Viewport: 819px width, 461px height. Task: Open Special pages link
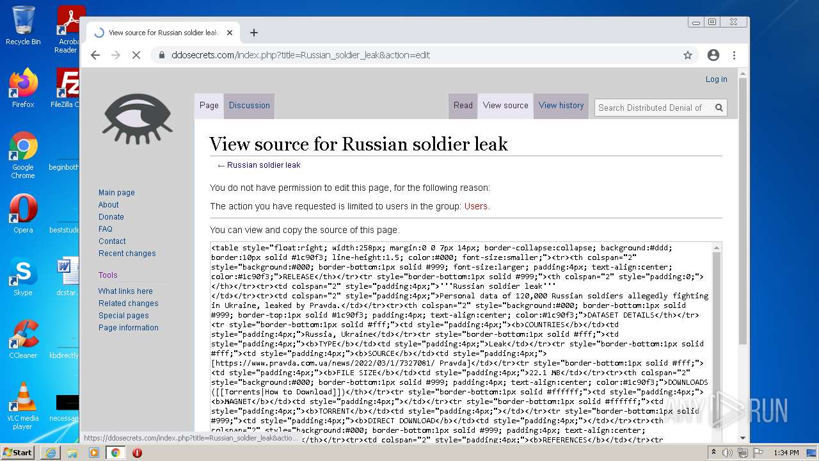click(x=123, y=316)
